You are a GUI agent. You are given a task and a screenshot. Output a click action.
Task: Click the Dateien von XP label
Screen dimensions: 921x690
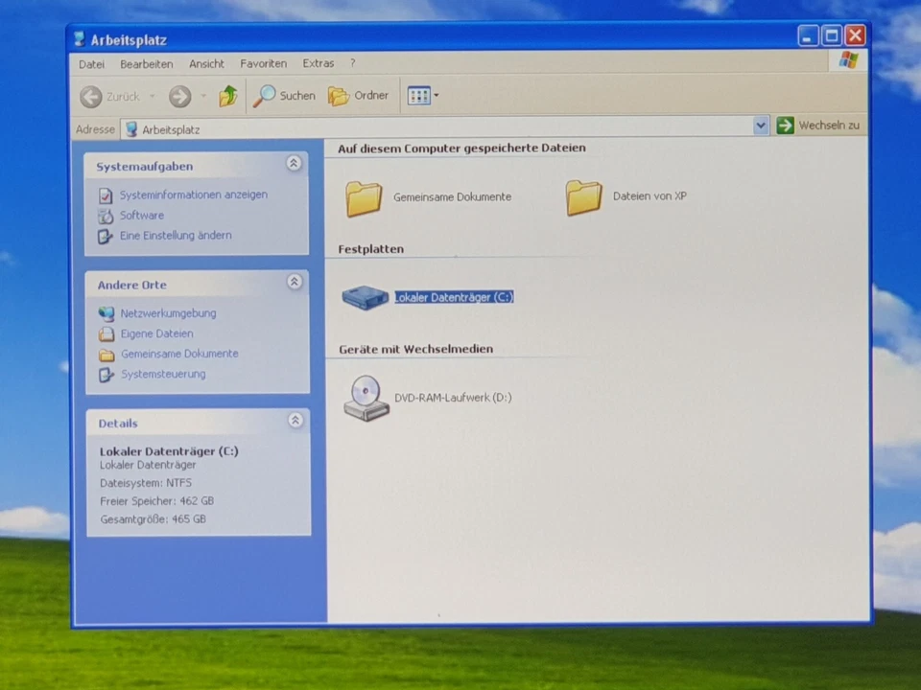pos(649,195)
